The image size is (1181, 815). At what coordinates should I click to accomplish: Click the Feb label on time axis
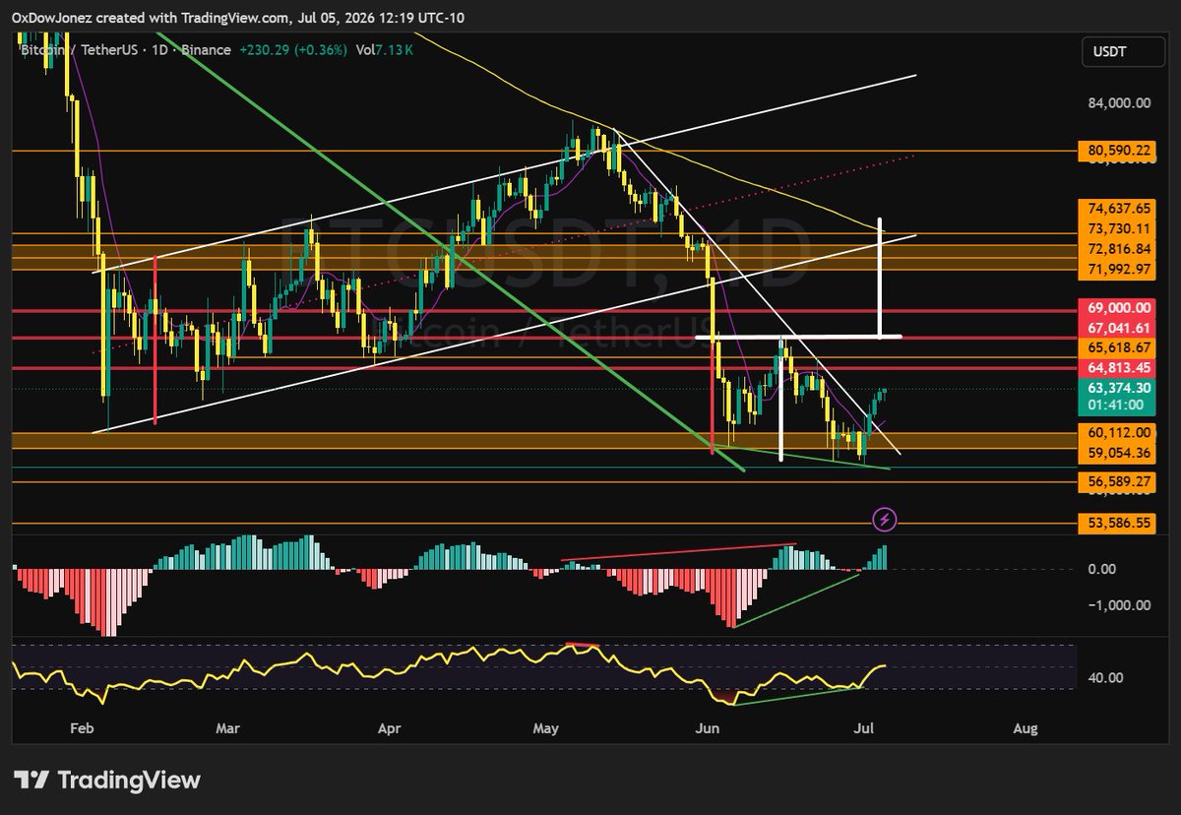tap(82, 728)
